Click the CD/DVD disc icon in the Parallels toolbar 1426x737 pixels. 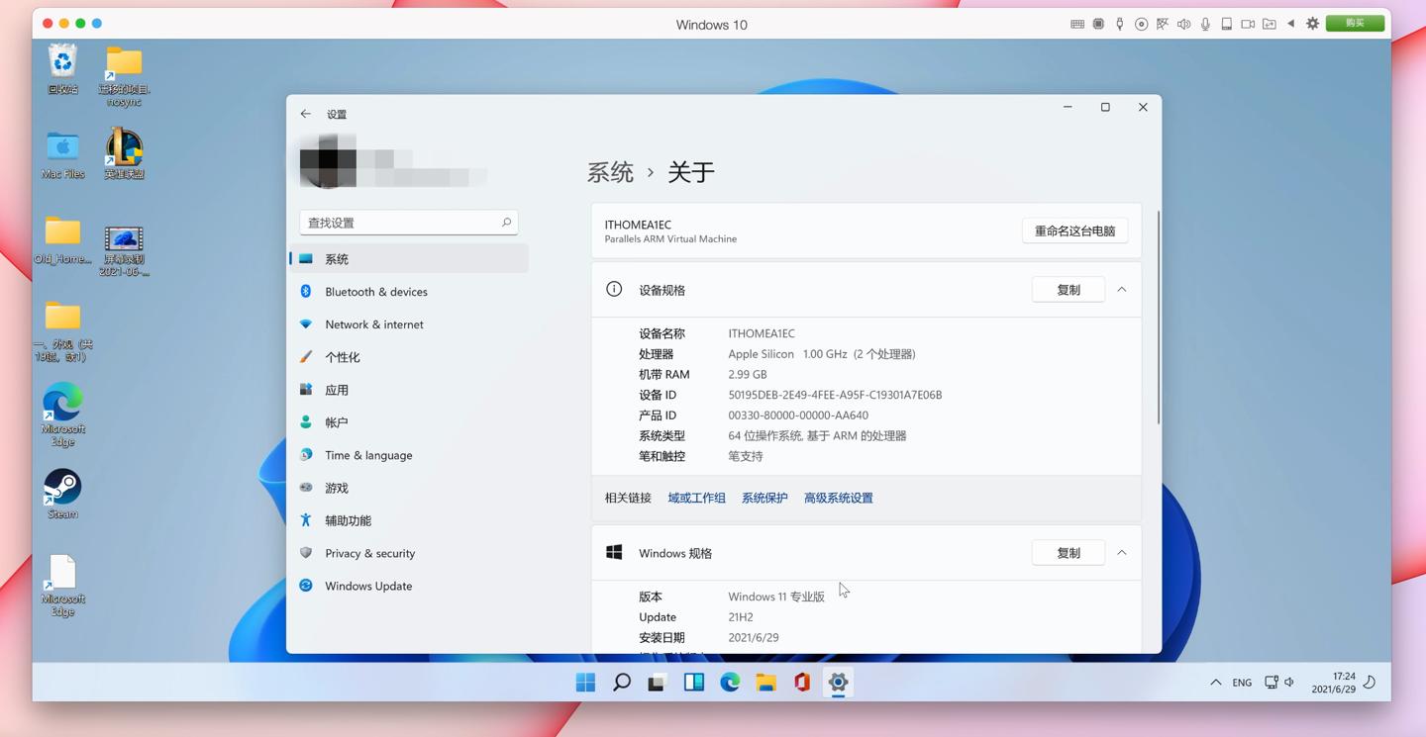(x=1143, y=24)
